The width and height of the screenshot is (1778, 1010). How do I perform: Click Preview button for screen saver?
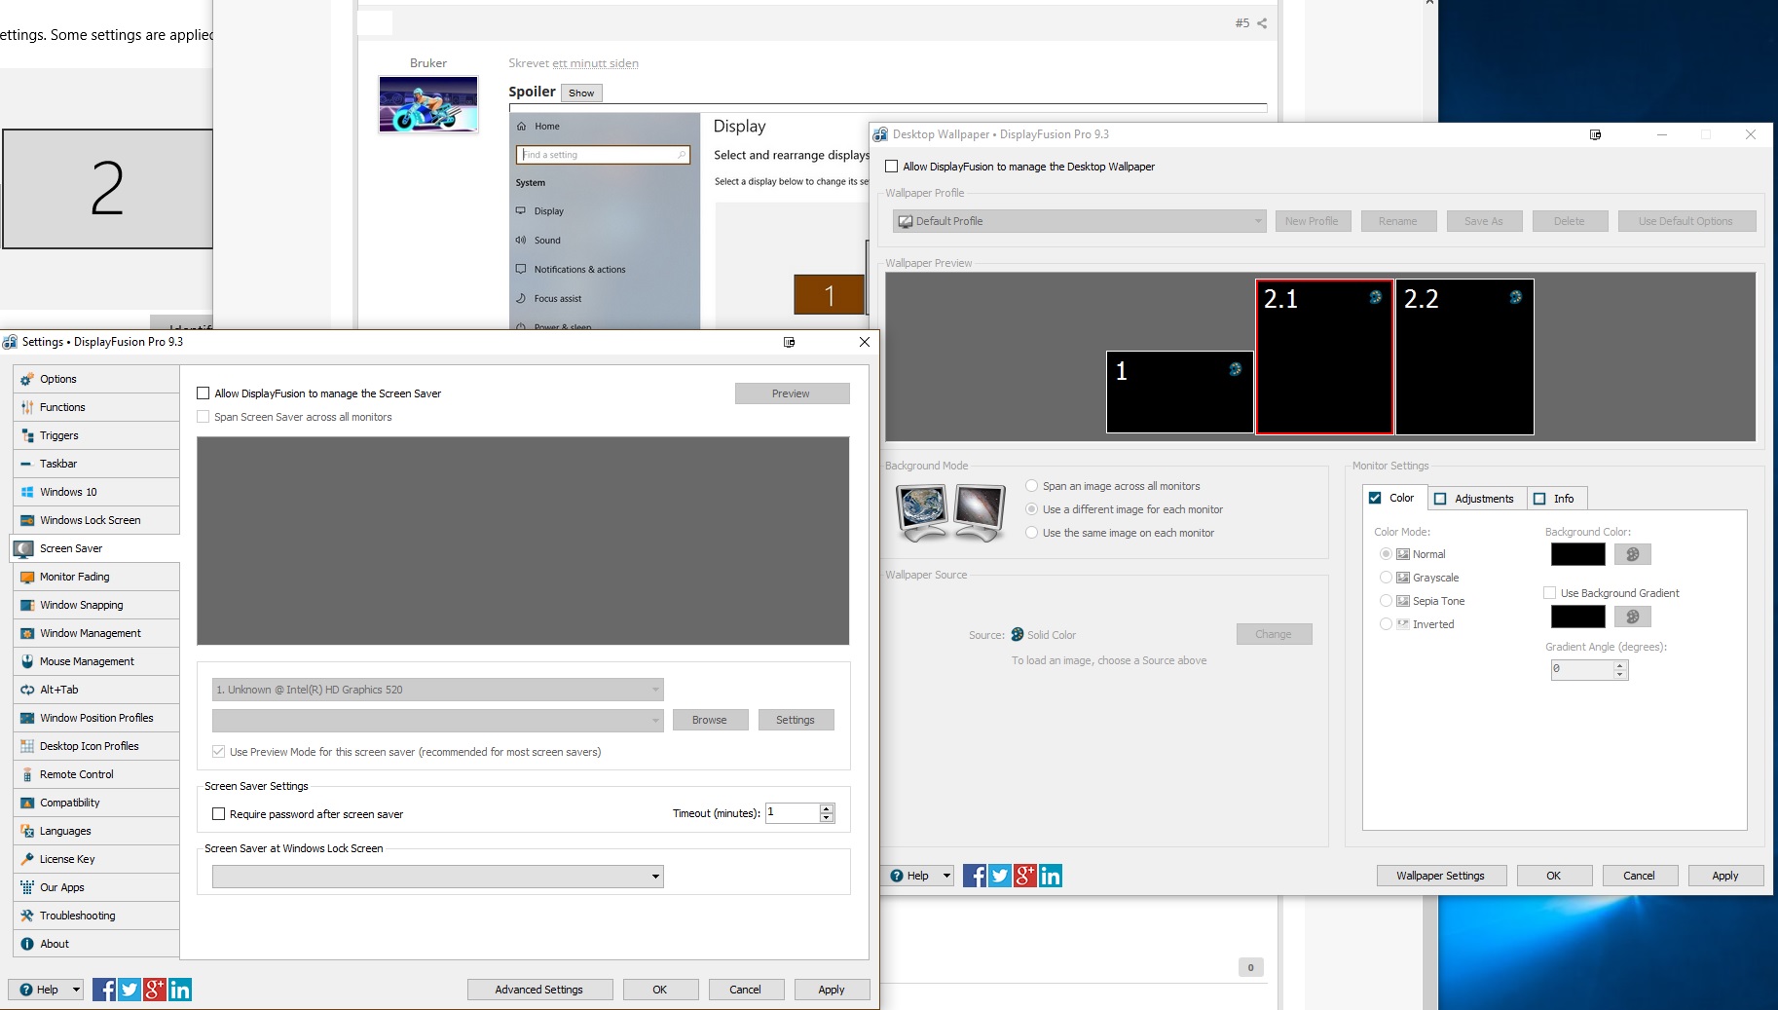pos(792,393)
